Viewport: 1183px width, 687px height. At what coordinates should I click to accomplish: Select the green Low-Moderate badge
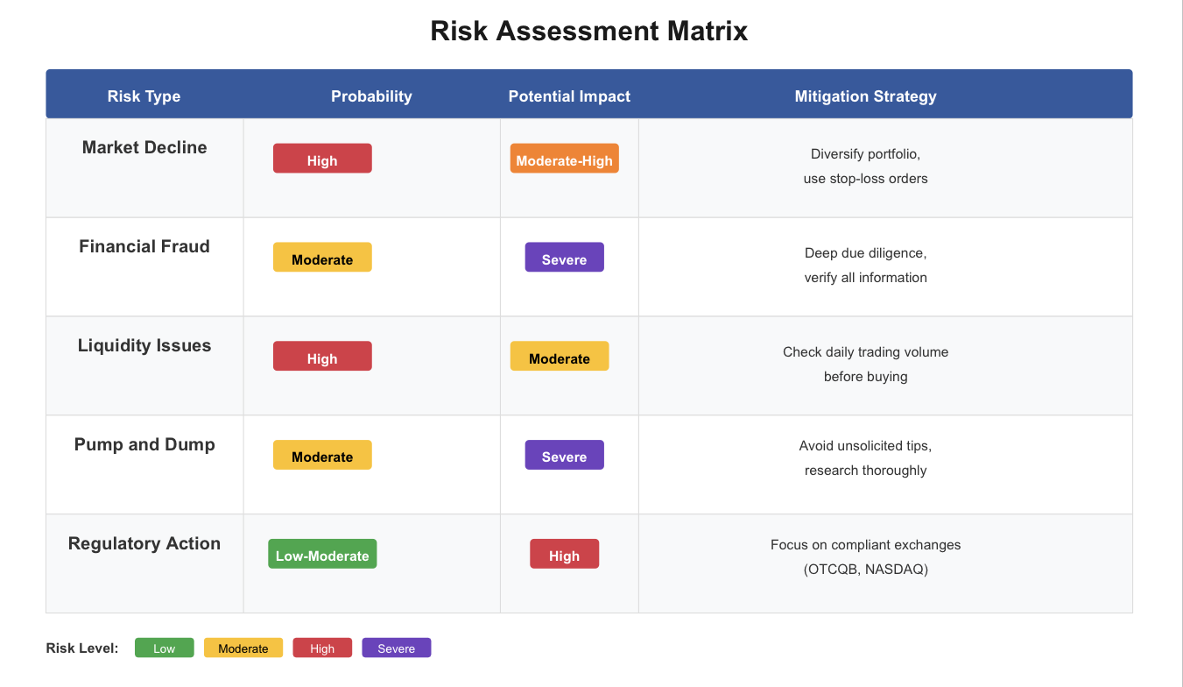[x=322, y=554]
